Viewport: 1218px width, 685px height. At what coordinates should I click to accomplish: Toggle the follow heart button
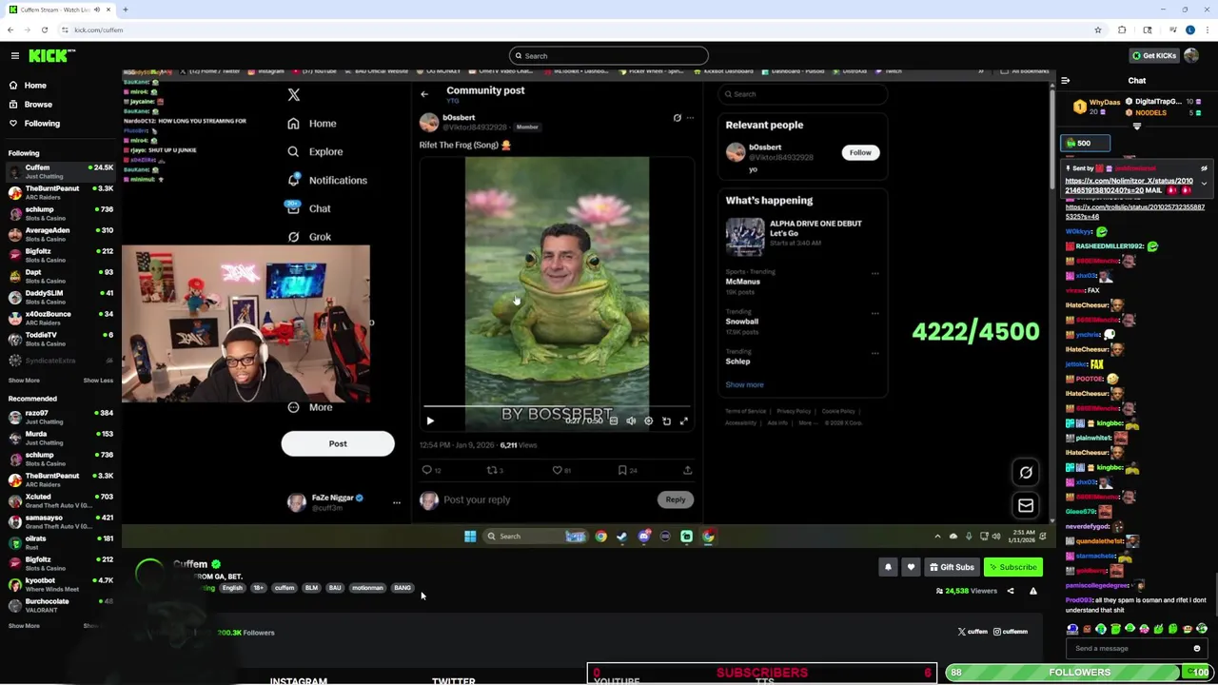911,568
